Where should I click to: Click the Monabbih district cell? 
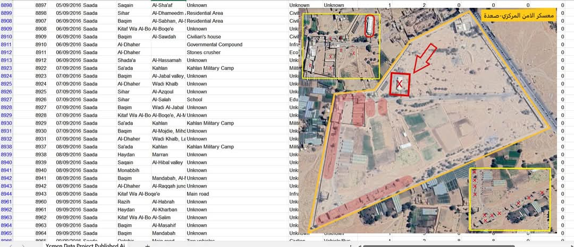click(131, 170)
